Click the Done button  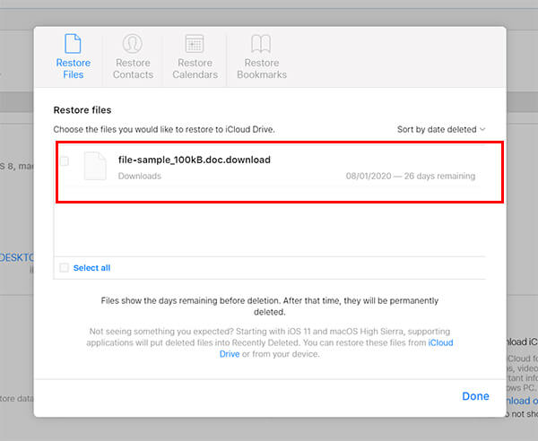[x=475, y=396]
